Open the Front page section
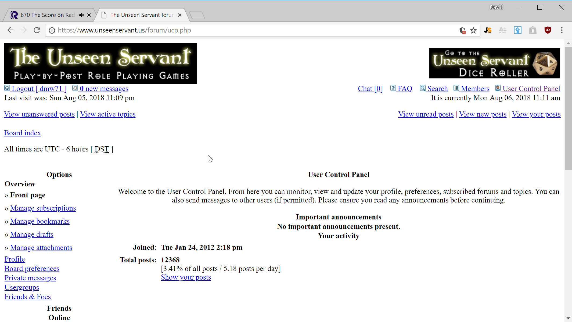This screenshot has height=322, width=572. (28, 195)
